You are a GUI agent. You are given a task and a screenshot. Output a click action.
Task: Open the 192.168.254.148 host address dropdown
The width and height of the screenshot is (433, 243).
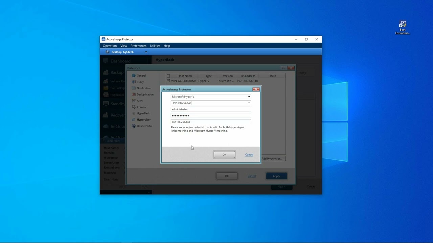(249, 103)
